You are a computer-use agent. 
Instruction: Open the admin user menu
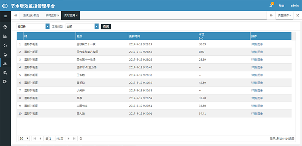[x=294, y=6]
